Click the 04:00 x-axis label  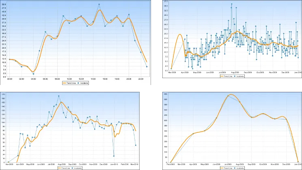(34, 79)
